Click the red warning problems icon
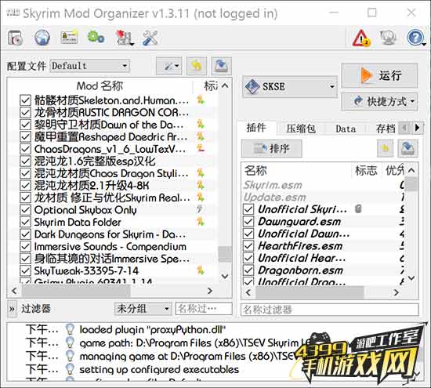 [361, 38]
